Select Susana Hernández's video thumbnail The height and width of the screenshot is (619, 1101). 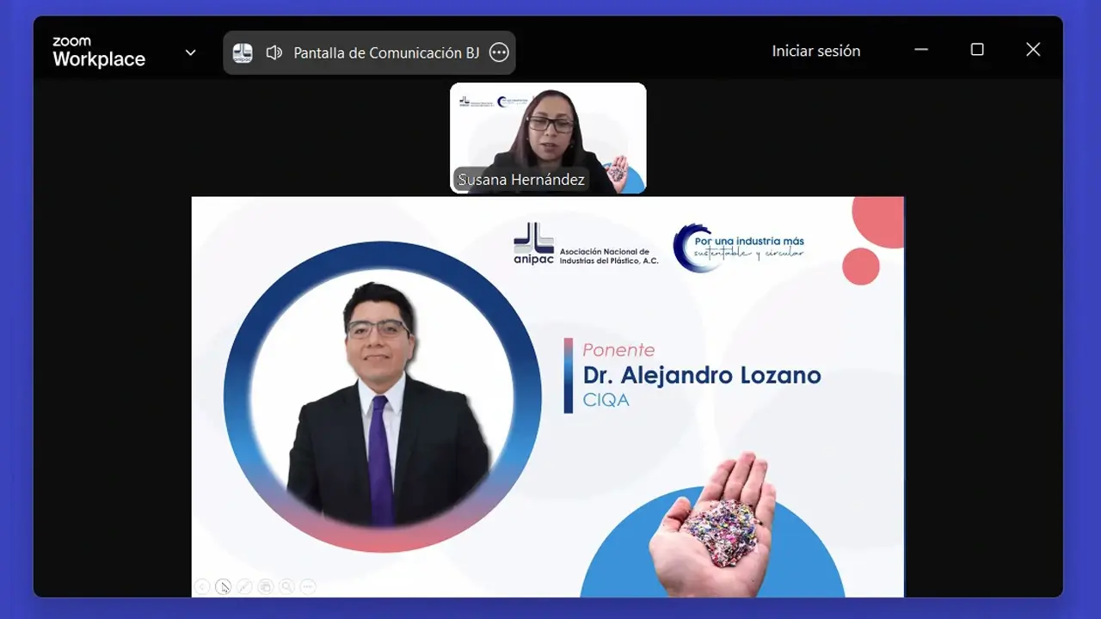[x=548, y=129]
